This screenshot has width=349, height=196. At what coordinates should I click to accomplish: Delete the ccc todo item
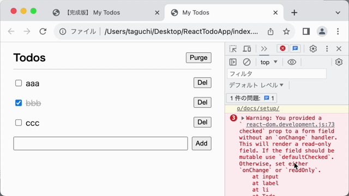202,122
